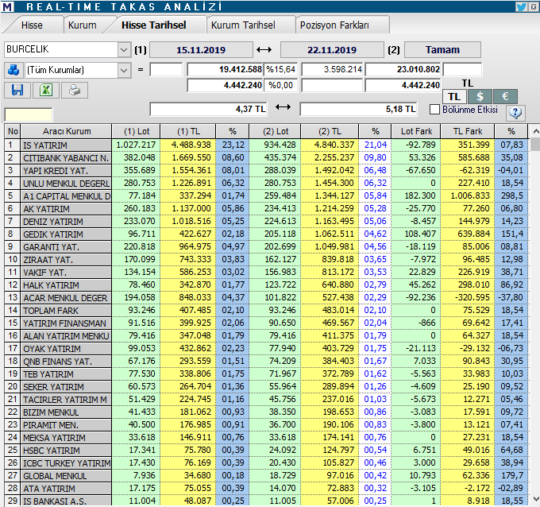Select the A1 CAPITAL MENKUL D row
540x507 pixels.
265,195
